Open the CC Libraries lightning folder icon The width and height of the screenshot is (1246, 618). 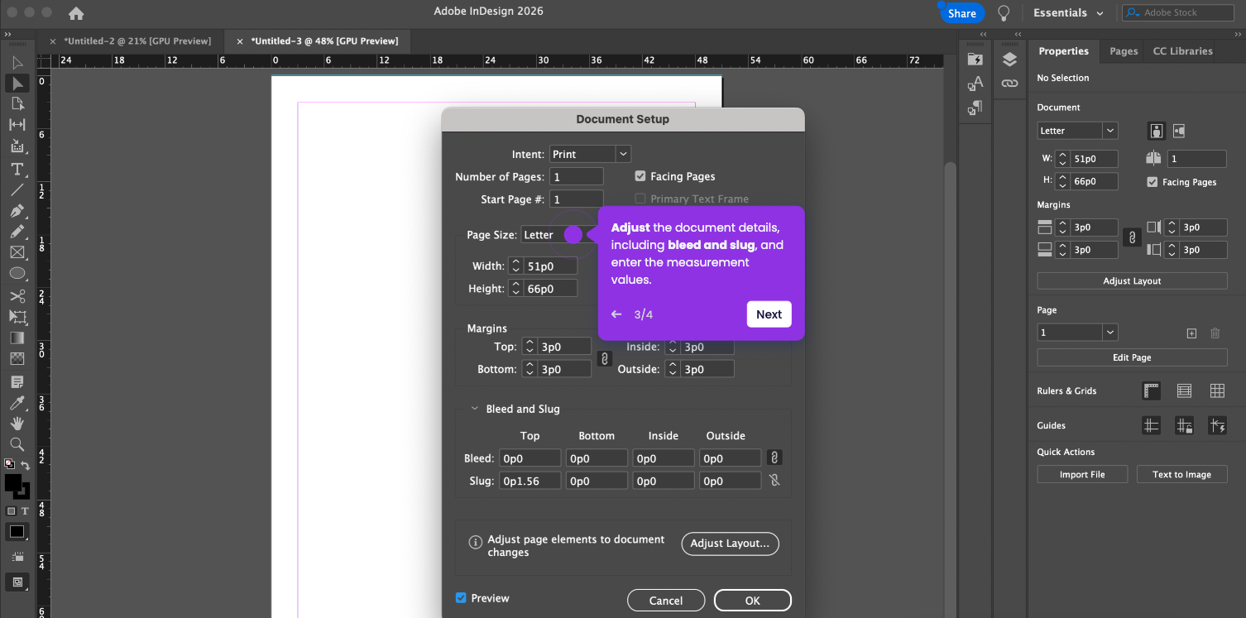(975, 60)
